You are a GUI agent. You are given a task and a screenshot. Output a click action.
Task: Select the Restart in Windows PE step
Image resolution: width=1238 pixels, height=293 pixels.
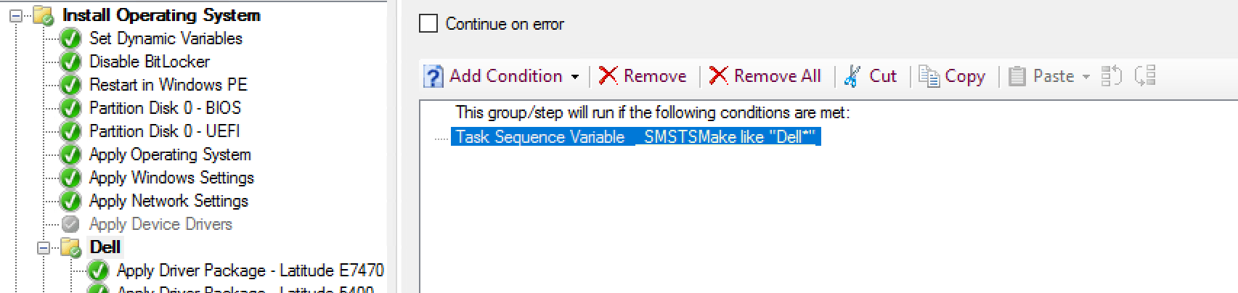(x=168, y=85)
